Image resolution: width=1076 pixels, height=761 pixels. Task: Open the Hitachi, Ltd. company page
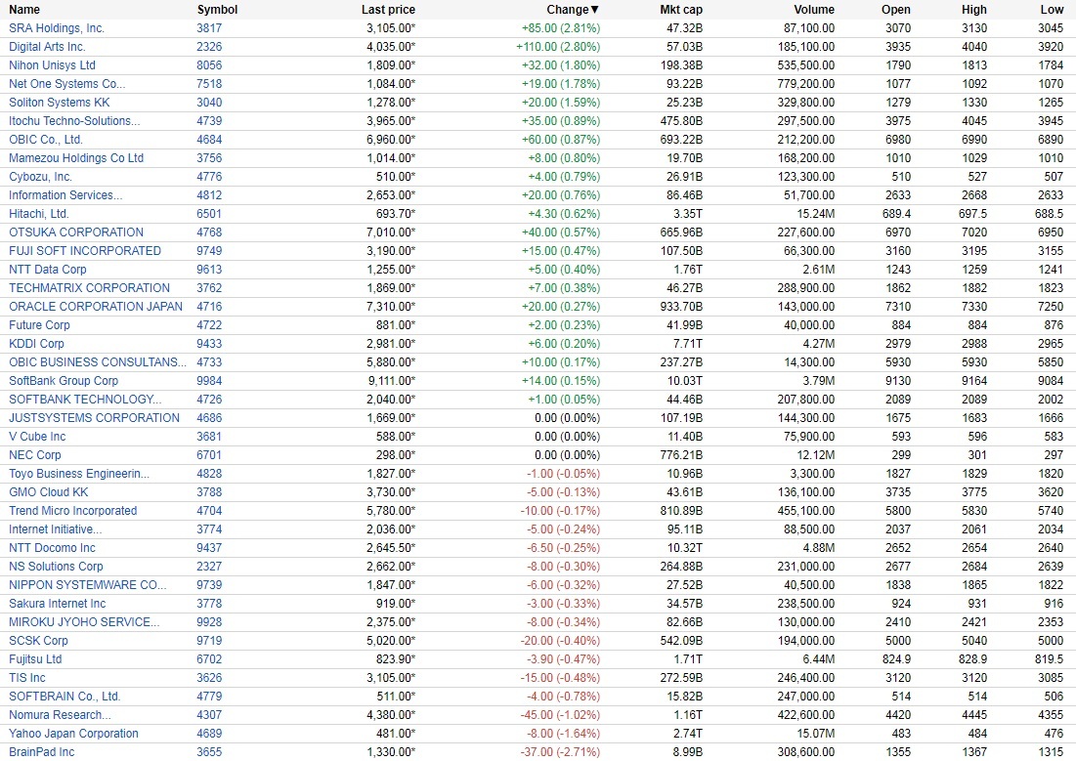click(39, 214)
